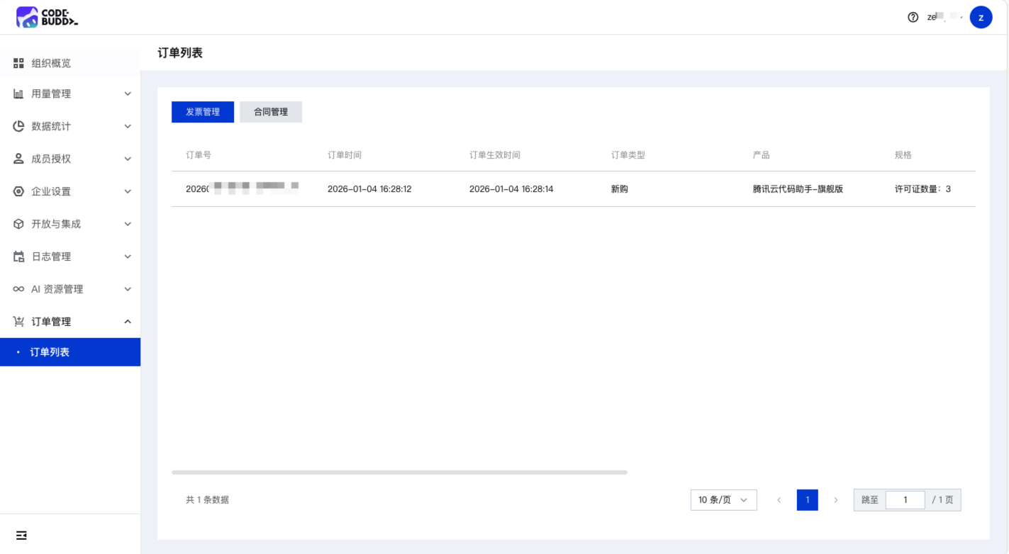Click the 数据统计 pie chart icon
The width and height of the screenshot is (1009, 554).
(x=18, y=126)
